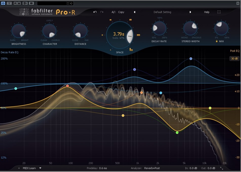Click the 3.79s decay time value
This screenshot has height=172, width=241.
[x=119, y=34]
